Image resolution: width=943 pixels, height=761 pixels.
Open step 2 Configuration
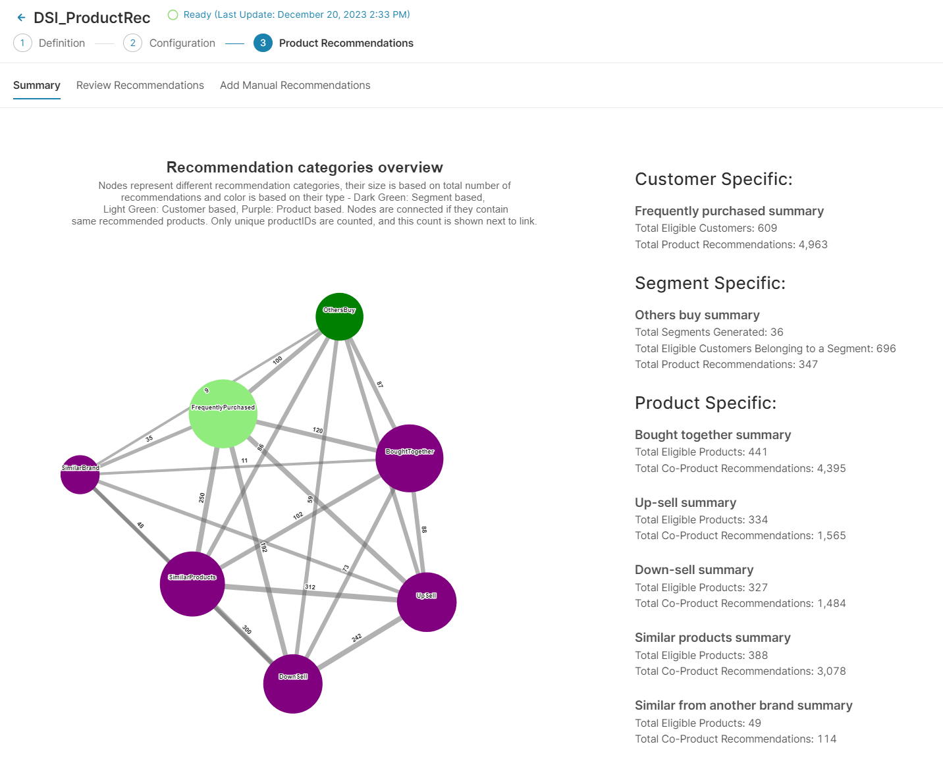click(132, 43)
